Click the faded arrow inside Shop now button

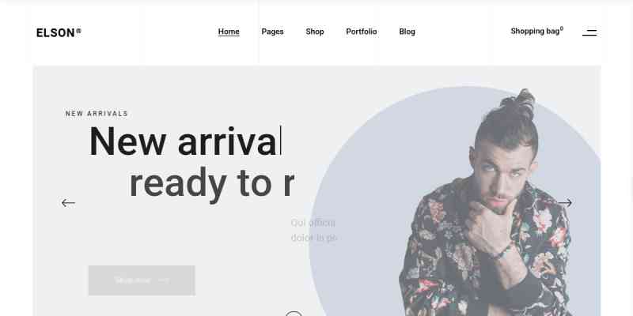(x=163, y=280)
